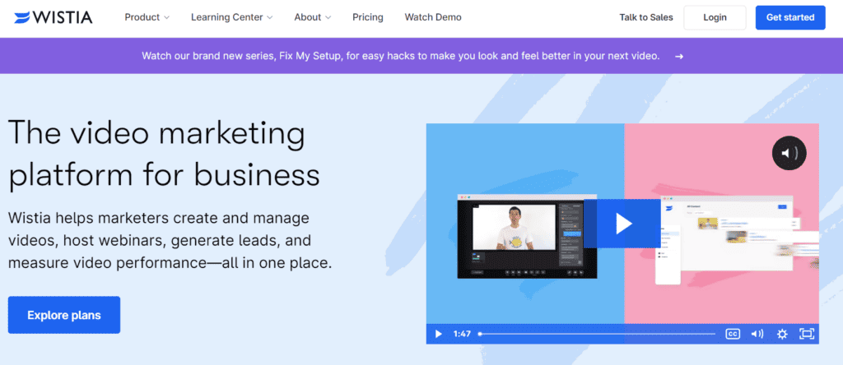This screenshot has height=365, width=843.
Task: Enter fullscreen with the fullscreen icon
Action: click(807, 334)
